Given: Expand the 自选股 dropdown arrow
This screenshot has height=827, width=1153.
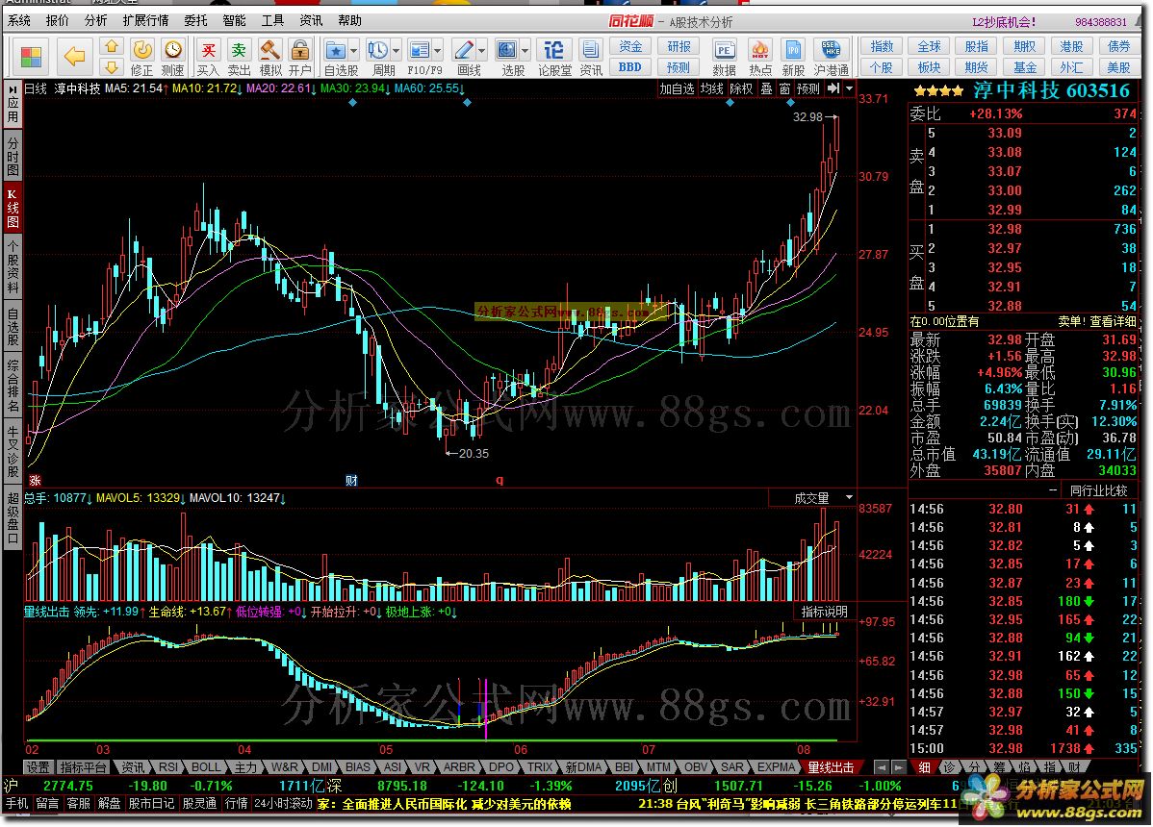Looking at the screenshot, I should 353,51.
